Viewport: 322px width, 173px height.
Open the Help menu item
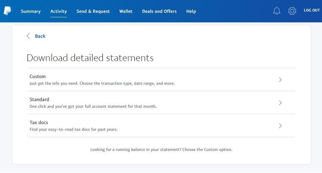[191, 11]
